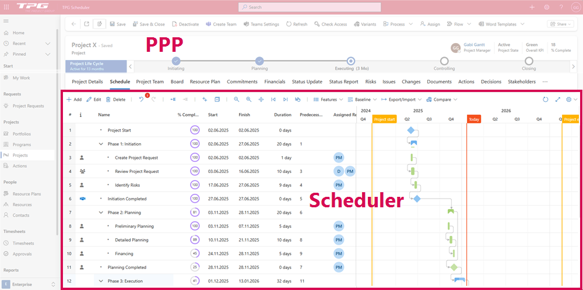Outdent the task using the outdent icon
This screenshot has width=583, height=290.
[x=173, y=100]
